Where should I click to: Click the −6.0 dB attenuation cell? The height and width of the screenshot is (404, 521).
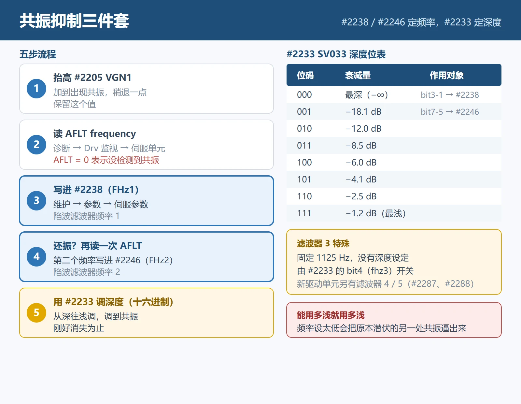(x=361, y=163)
